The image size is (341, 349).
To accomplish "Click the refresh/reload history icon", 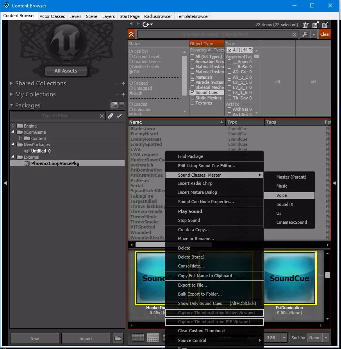I will coord(146,24).
